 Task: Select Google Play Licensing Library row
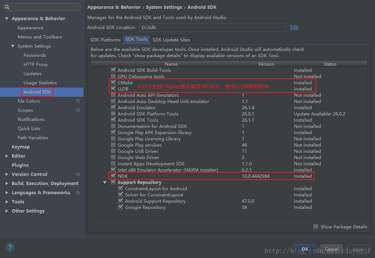pyautogui.click(x=229, y=139)
